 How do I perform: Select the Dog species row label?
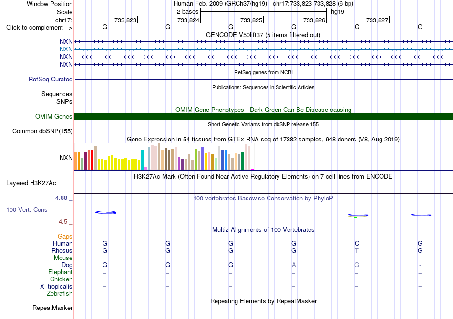coord(67,265)
